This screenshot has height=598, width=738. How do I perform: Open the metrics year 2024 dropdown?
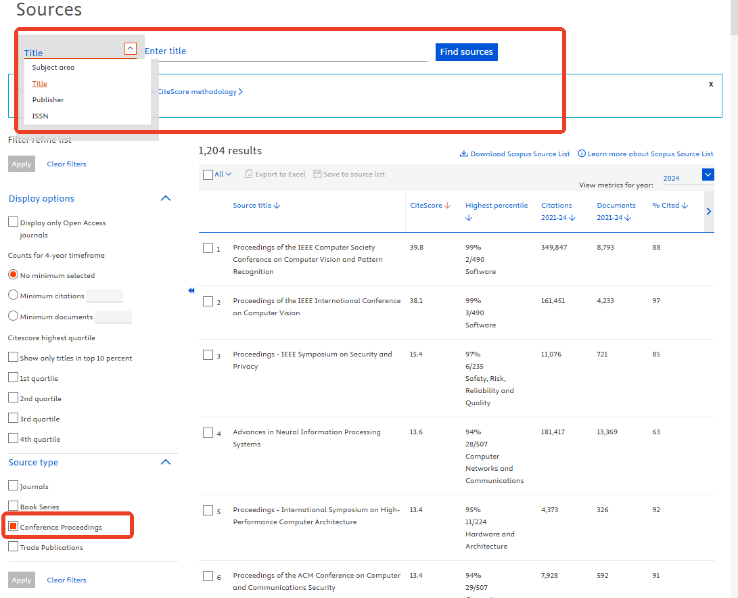pyautogui.click(x=708, y=175)
